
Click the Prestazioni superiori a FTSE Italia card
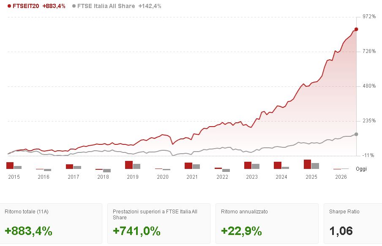click(x=158, y=223)
